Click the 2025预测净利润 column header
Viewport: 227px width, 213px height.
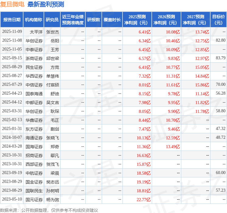pyautogui.click(x=137, y=20)
